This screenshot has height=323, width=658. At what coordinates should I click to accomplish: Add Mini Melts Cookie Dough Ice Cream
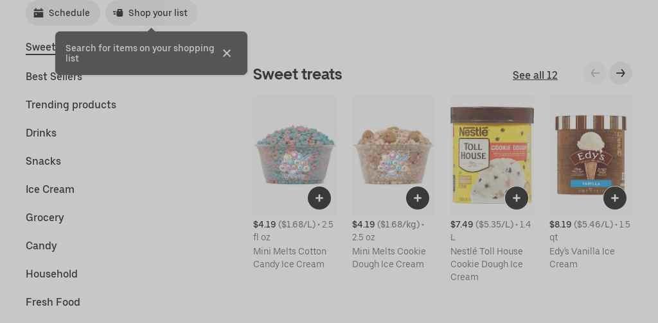[x=418, y=198]
